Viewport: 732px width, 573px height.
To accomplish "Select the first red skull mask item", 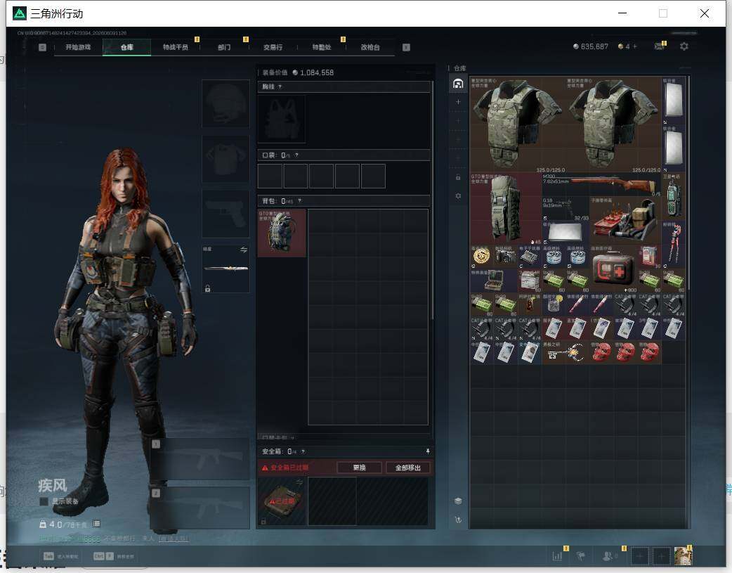I will pyautogui.click(x=602, y=353).
